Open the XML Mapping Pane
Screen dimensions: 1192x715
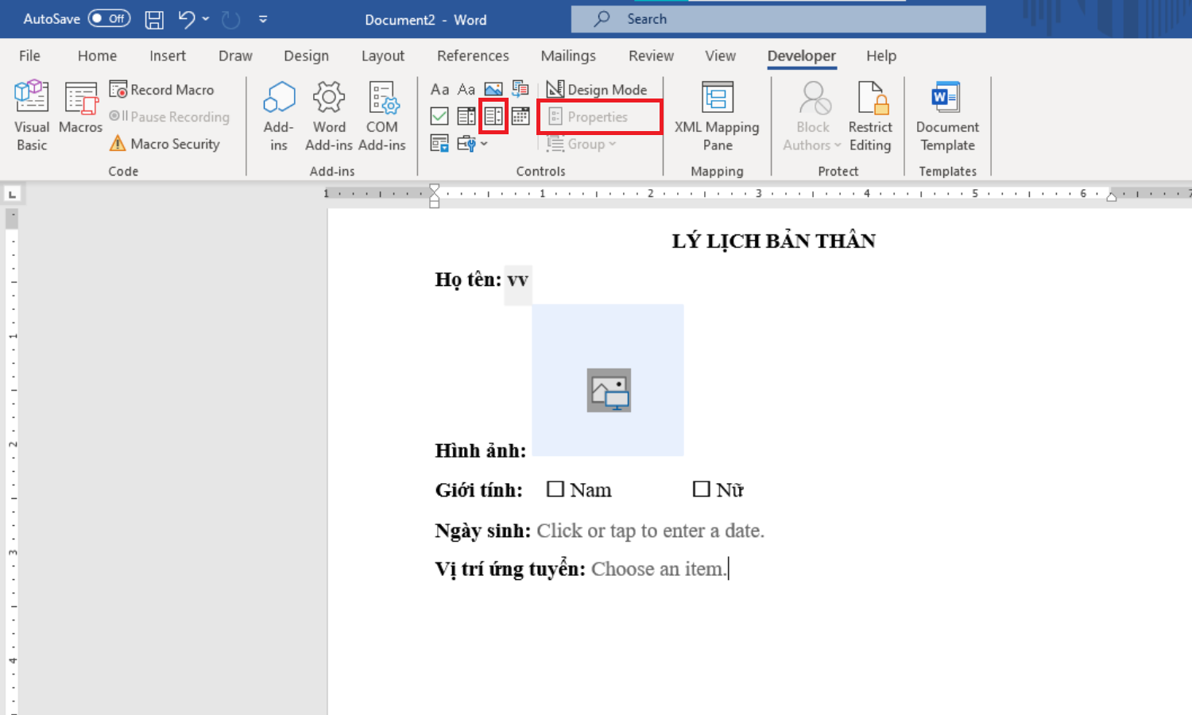coord(716,115)
